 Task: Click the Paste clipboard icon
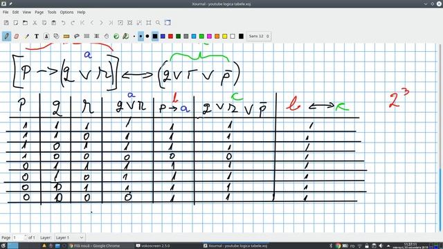point(54,23)
